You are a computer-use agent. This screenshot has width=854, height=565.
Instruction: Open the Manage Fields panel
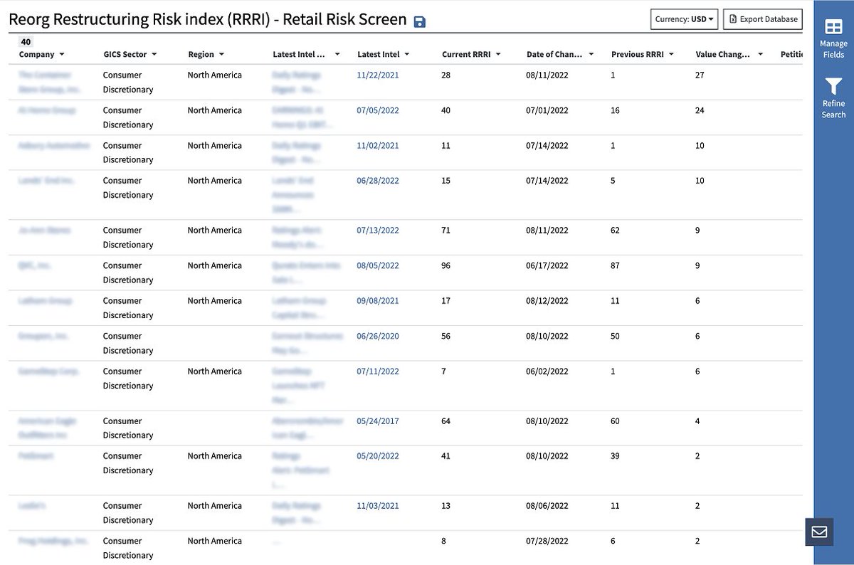(x=833, y=38)
